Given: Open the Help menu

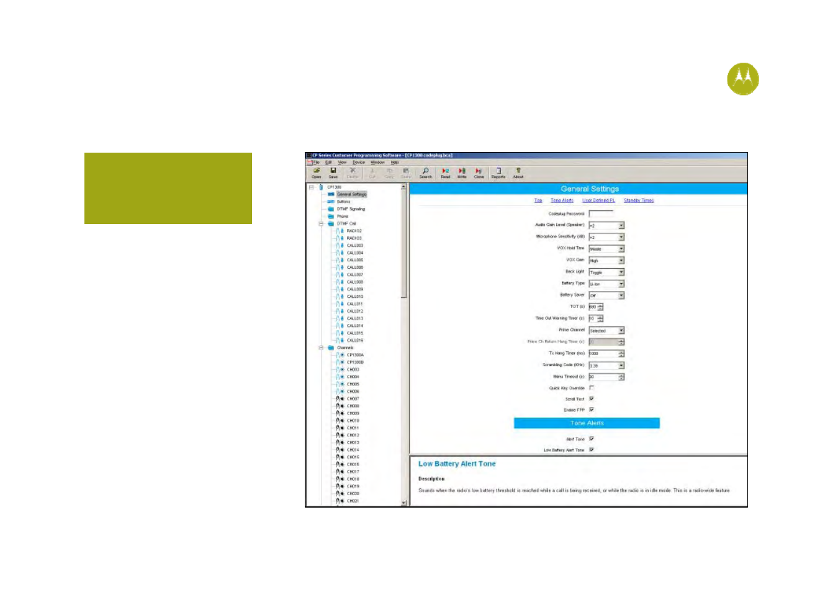Looking at the screenshot, I should point(394,162).
